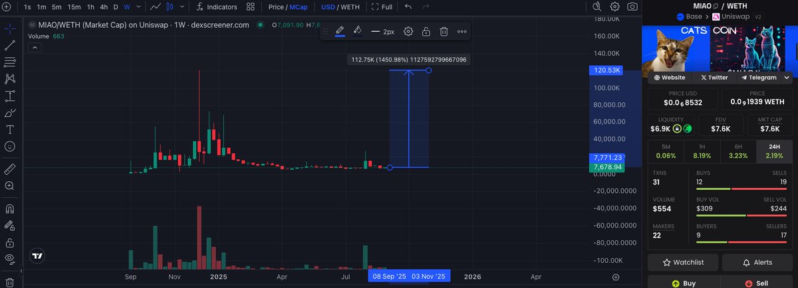Image resolution: width=798 pixels, height=288 pixels.
Task: Open the token Telegram link
Action: pyautogui.click(x=759, y=78)
